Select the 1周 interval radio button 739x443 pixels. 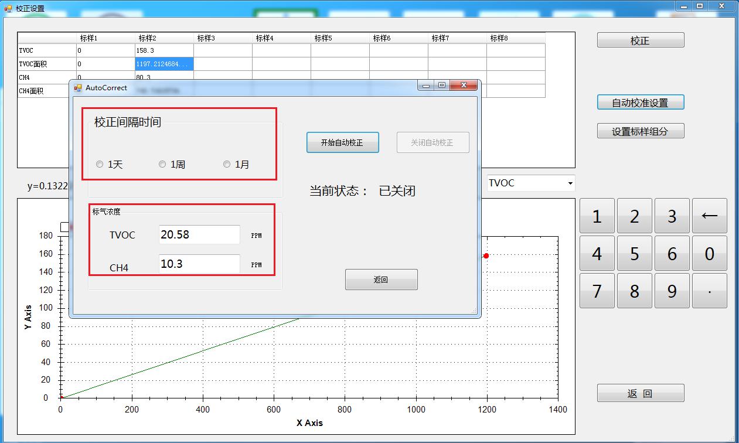pyautogui.click(x=163, y=165)
